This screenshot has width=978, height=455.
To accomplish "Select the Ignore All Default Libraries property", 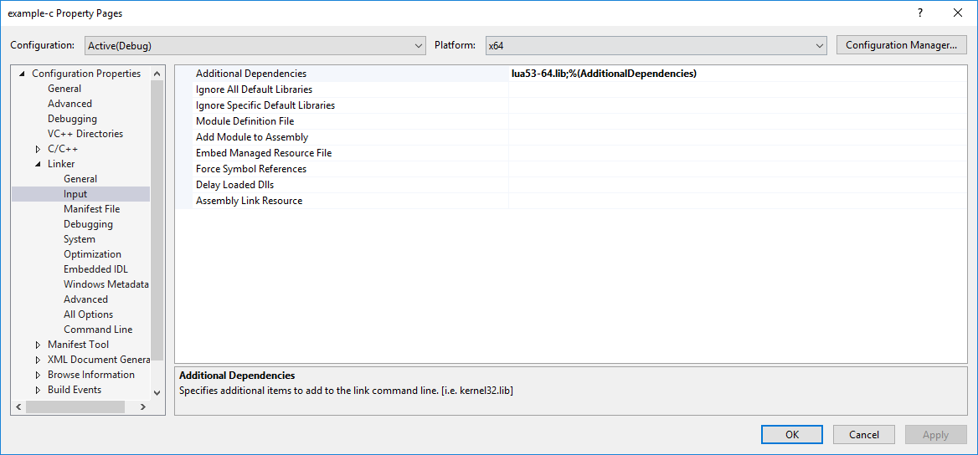I will click(254, 89).
